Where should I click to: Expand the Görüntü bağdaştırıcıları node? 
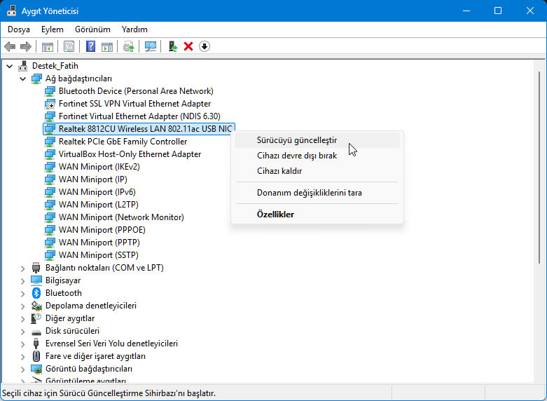pyautogui.click(x=23, y=369)
